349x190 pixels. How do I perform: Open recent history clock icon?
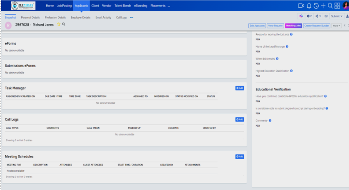coord(316,6)
